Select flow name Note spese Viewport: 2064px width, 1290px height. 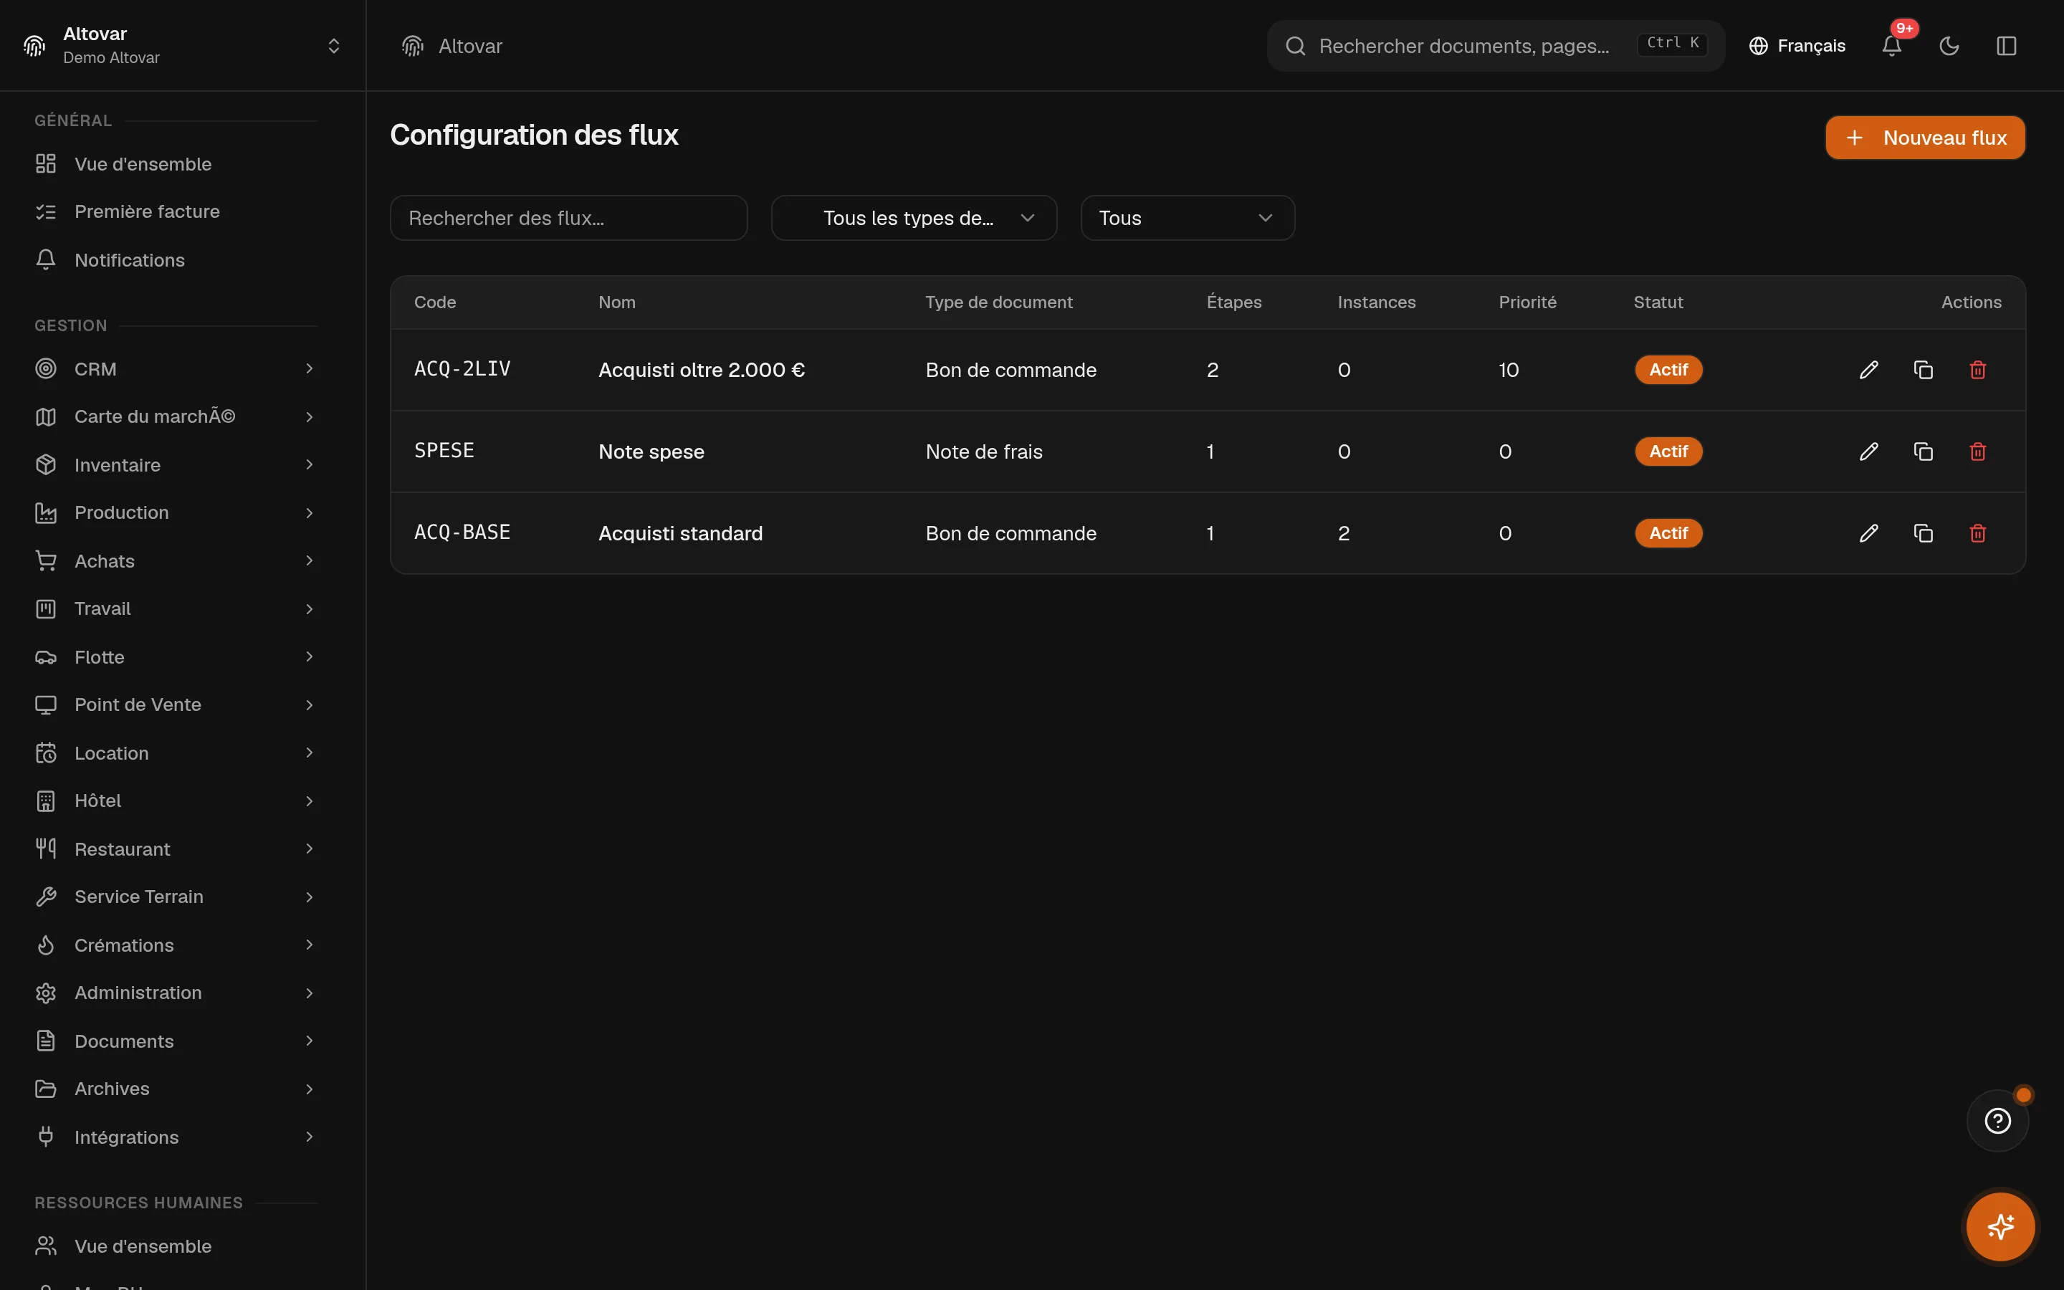coord(651,452)
